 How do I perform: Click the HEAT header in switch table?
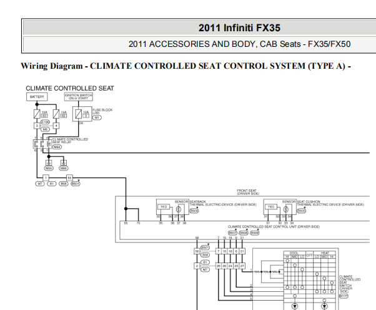click(x=325, y=253)
